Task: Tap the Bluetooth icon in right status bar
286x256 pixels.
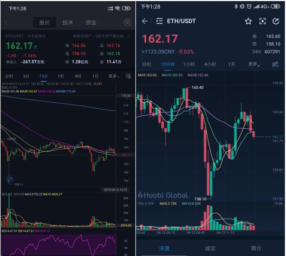Action: (236, 6)
